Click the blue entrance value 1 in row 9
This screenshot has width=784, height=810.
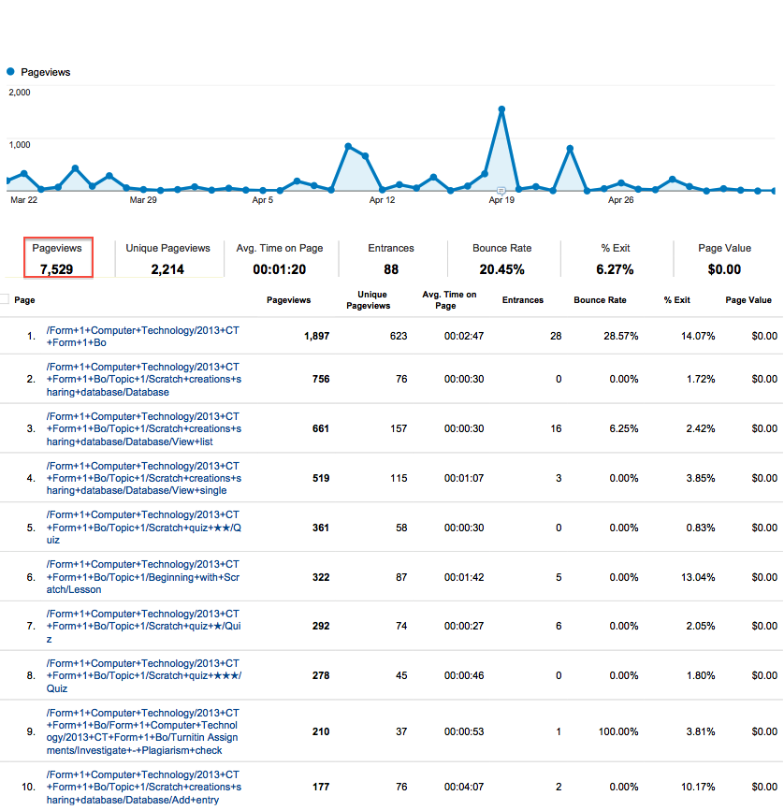(x=559, y=731)
